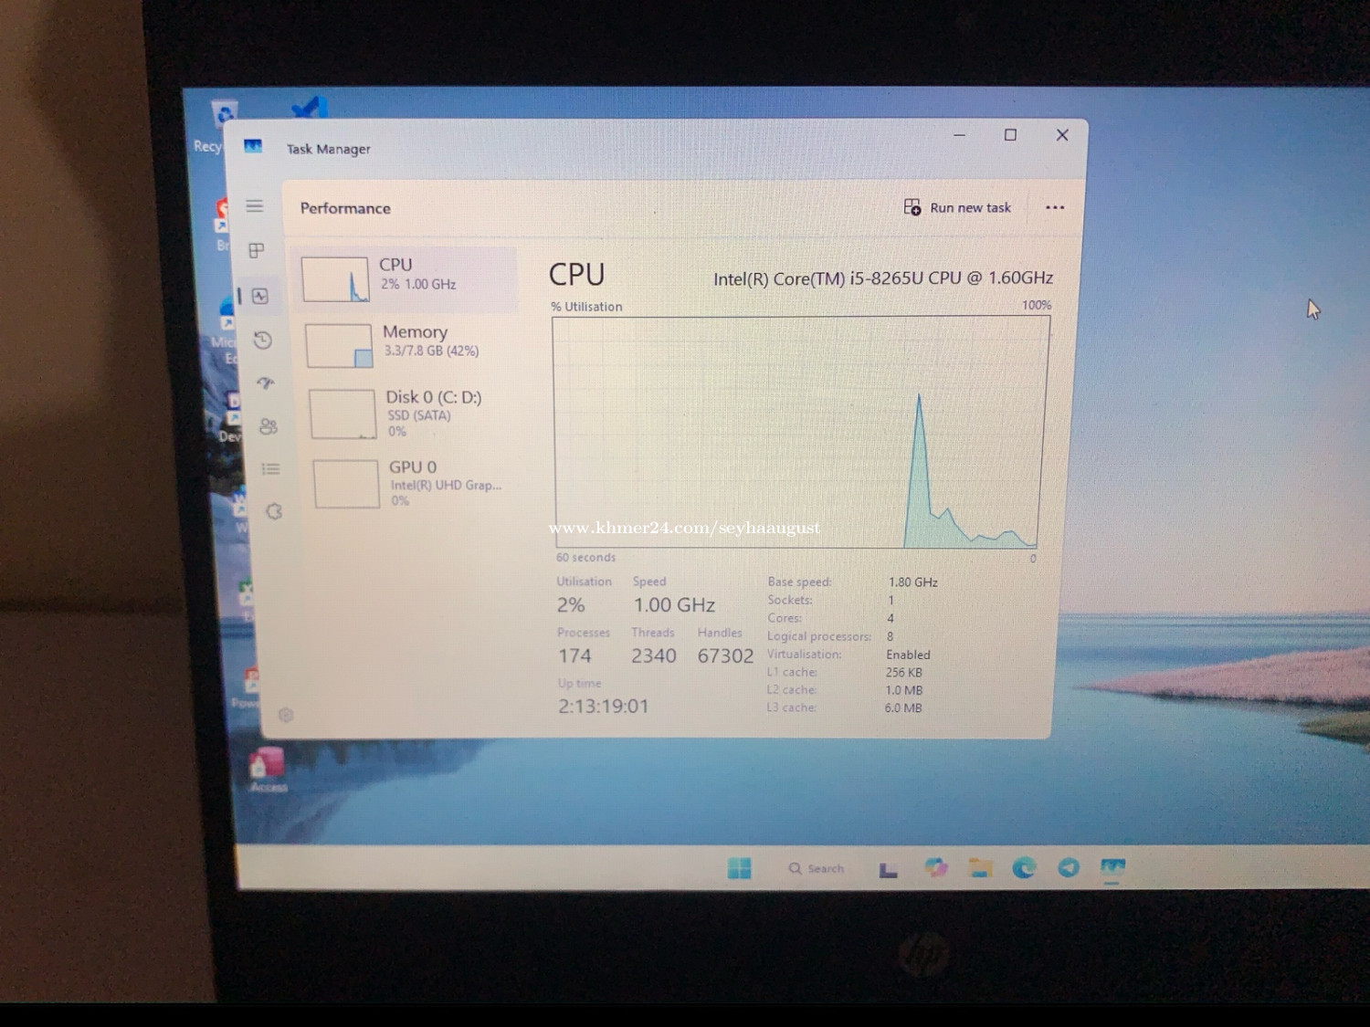Click the Virtualisation Enabled value
This screenshot has height=1027, width=1370.
point(908,655)
